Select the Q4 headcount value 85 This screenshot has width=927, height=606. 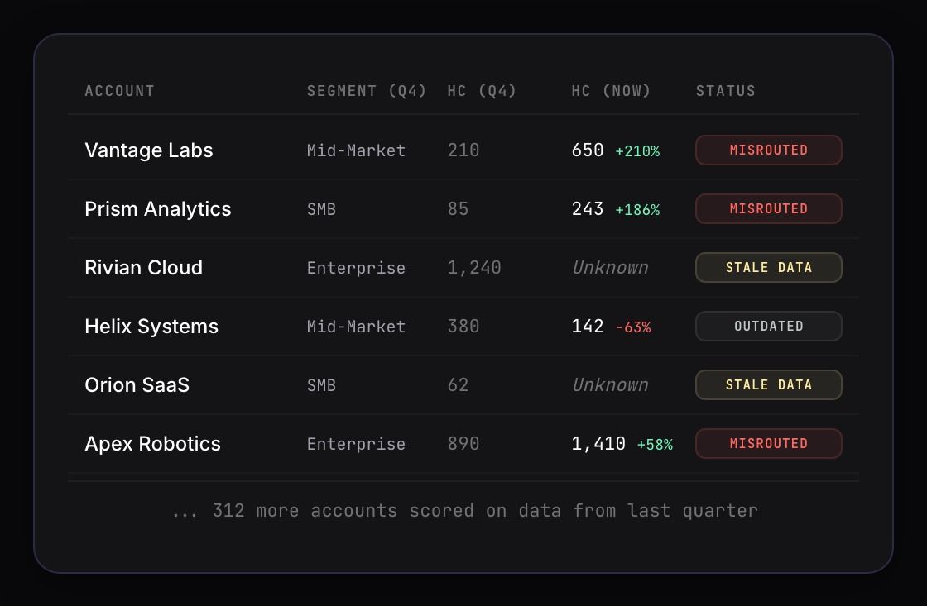tap(459, 208)
